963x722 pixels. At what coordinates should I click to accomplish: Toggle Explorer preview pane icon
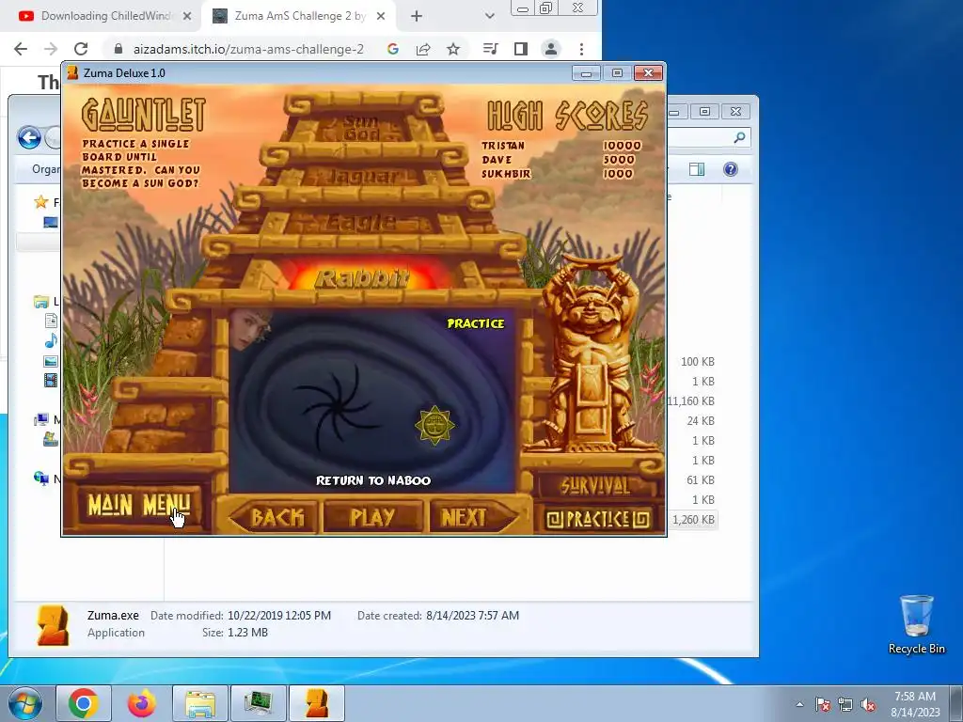697,169
